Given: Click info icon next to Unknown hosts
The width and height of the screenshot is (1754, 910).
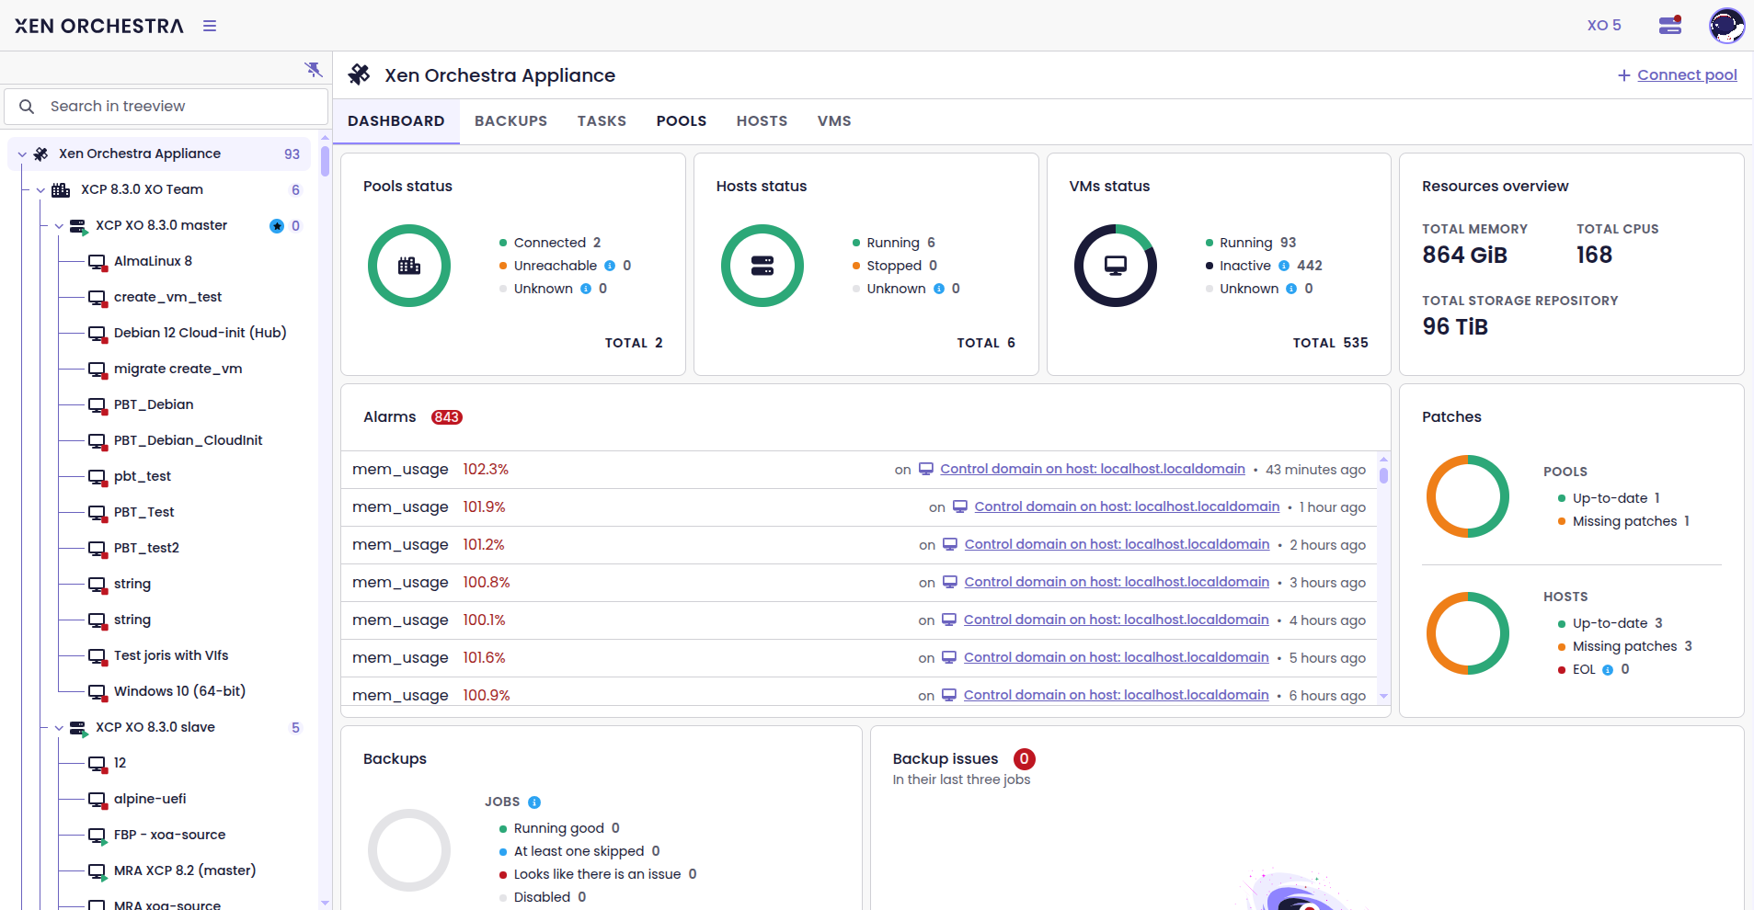Looking at the screenshot, I should 939,289.
